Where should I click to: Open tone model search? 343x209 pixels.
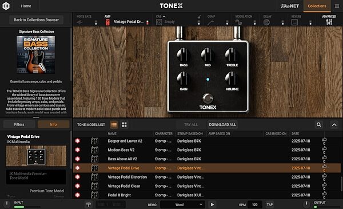point(319,125)
